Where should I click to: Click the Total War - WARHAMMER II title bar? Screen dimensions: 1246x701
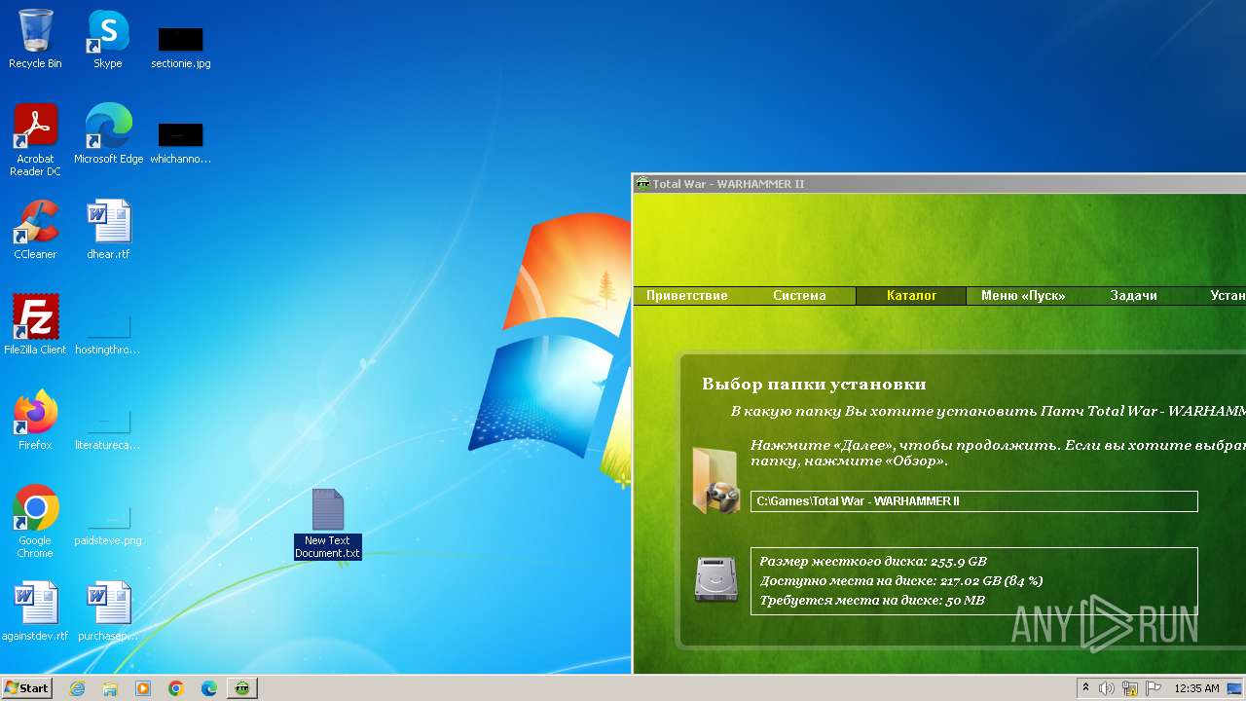[x=939, y=183]
